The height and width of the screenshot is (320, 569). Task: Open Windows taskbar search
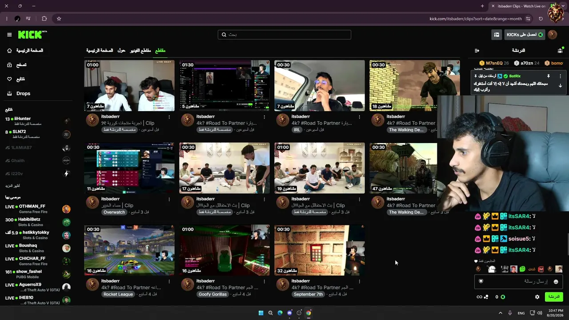pos(270,313)
